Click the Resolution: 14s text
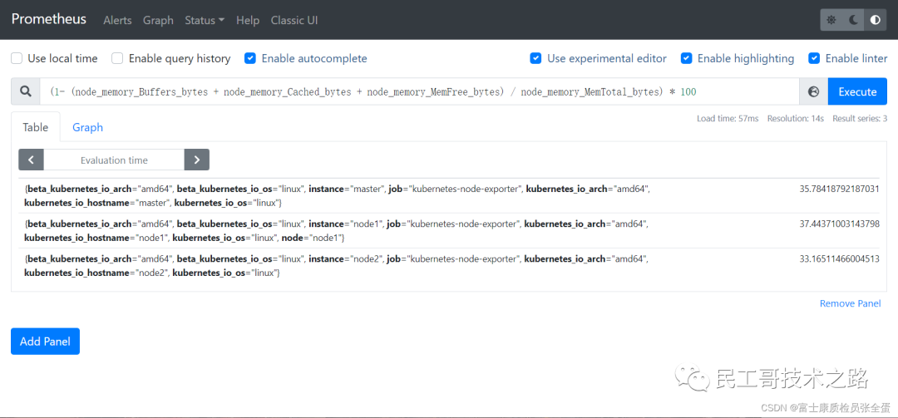The height and width of the screenshot is (418, 898). point(796,119)
